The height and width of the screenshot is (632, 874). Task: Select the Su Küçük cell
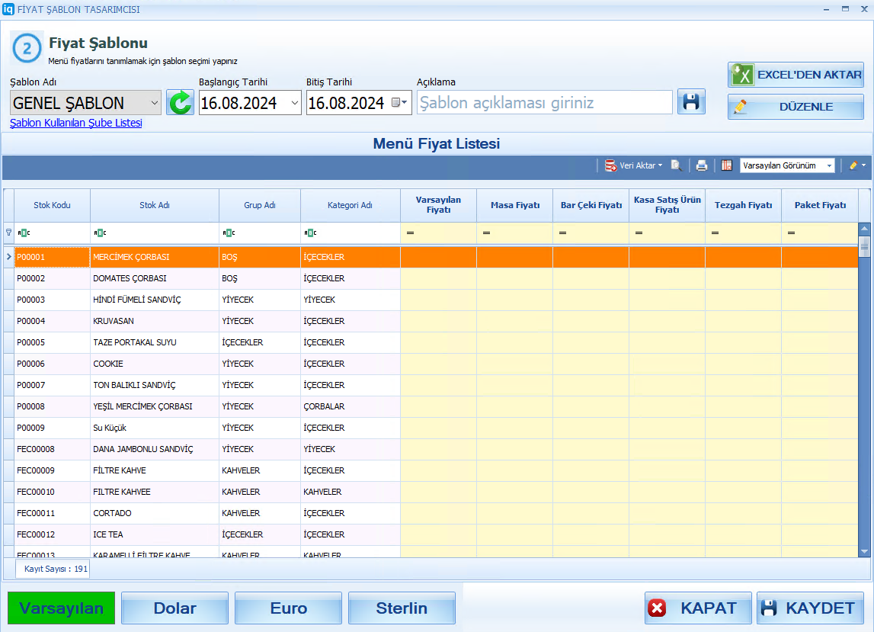(x=155, y=428)
